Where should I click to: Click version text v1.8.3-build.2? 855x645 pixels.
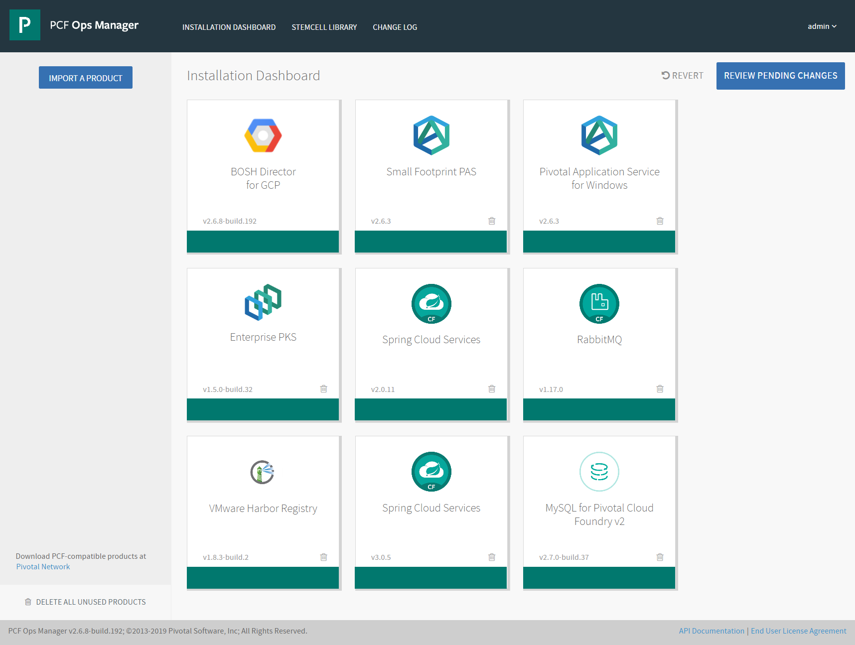(x=226, y=557)
